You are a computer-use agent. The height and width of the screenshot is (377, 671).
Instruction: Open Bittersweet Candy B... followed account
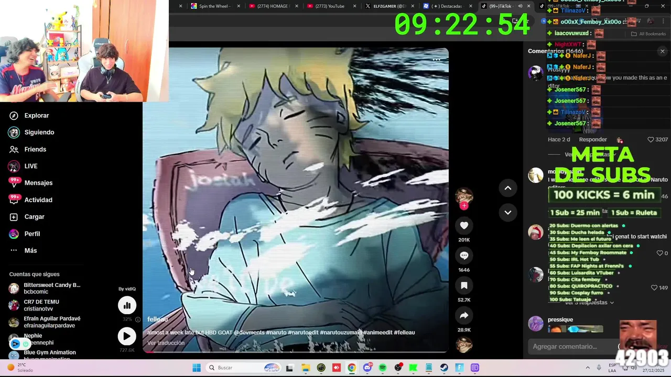(45, 289)
